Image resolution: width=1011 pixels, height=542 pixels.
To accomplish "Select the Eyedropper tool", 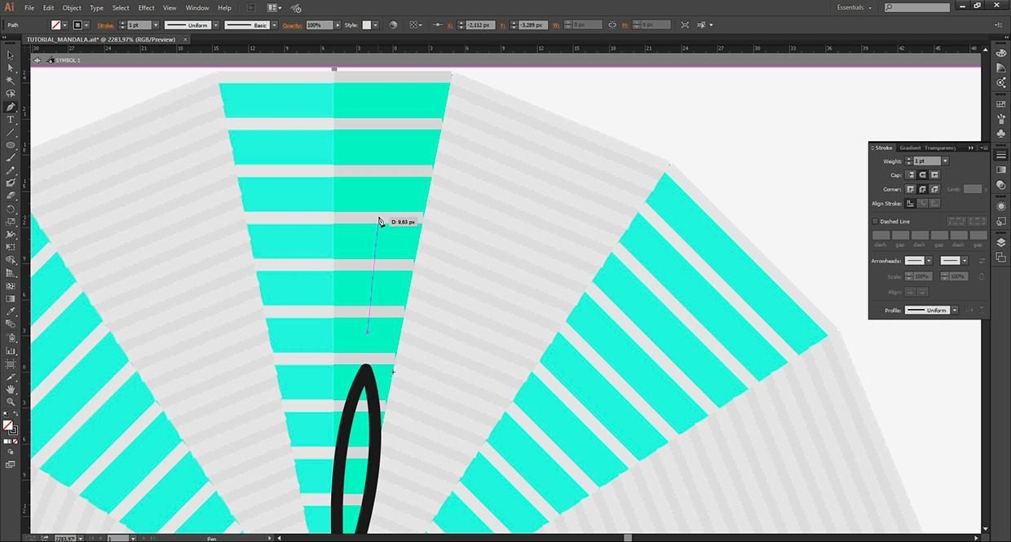I will pyautogui.click(x=11, y=311).
